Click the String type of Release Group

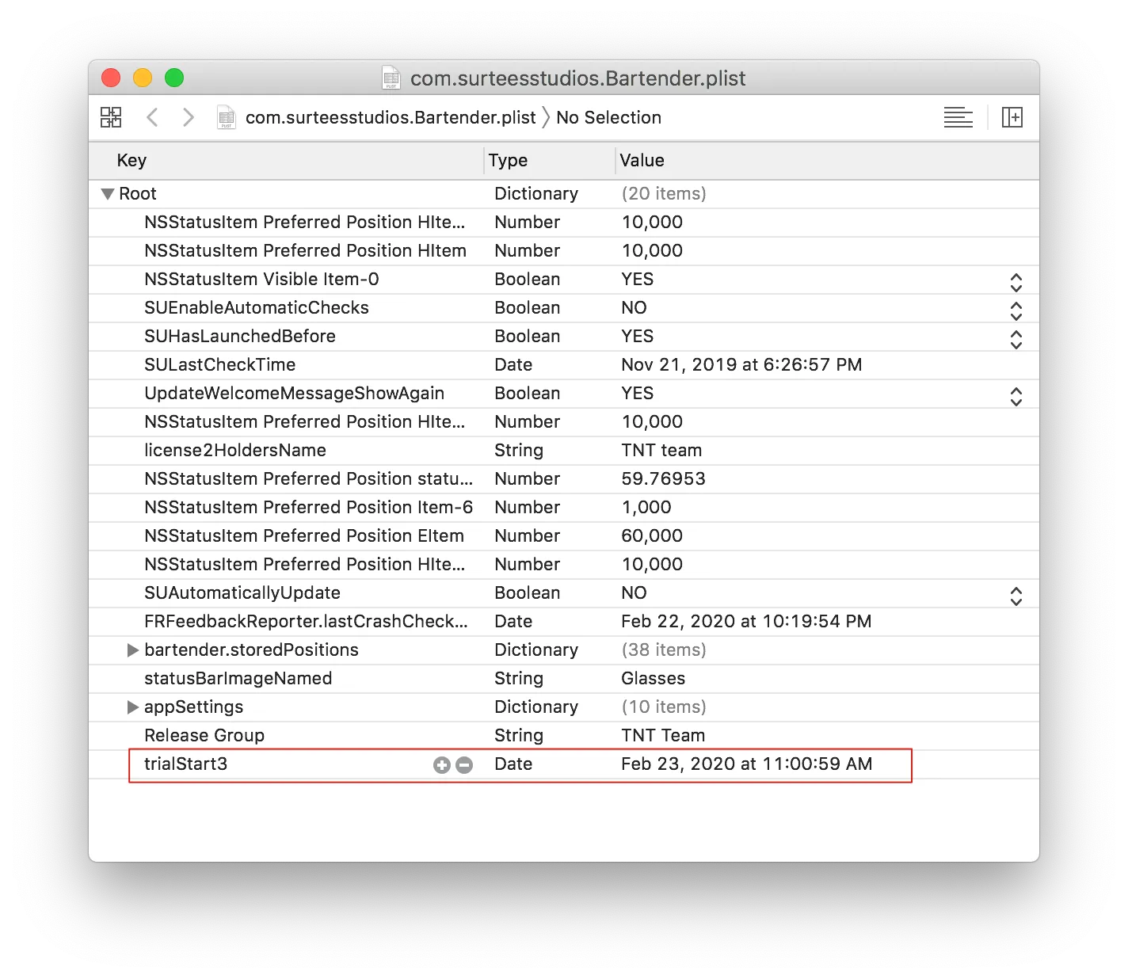coord(519,735)
